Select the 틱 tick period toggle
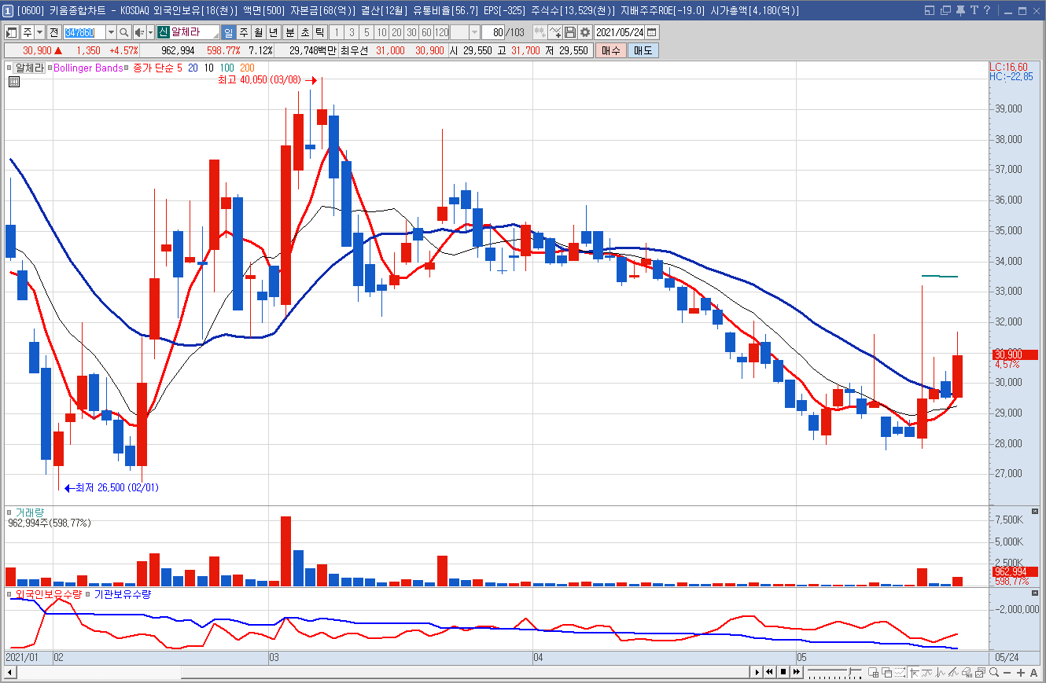 point(319,32)
